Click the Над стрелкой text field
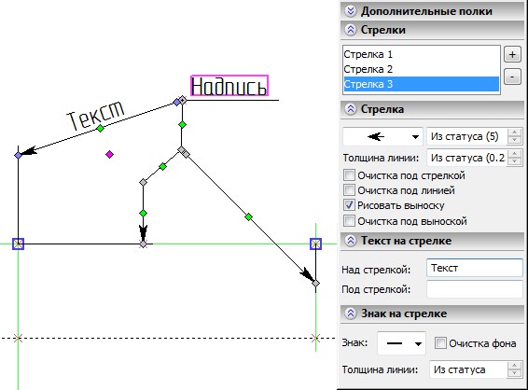 475,268
